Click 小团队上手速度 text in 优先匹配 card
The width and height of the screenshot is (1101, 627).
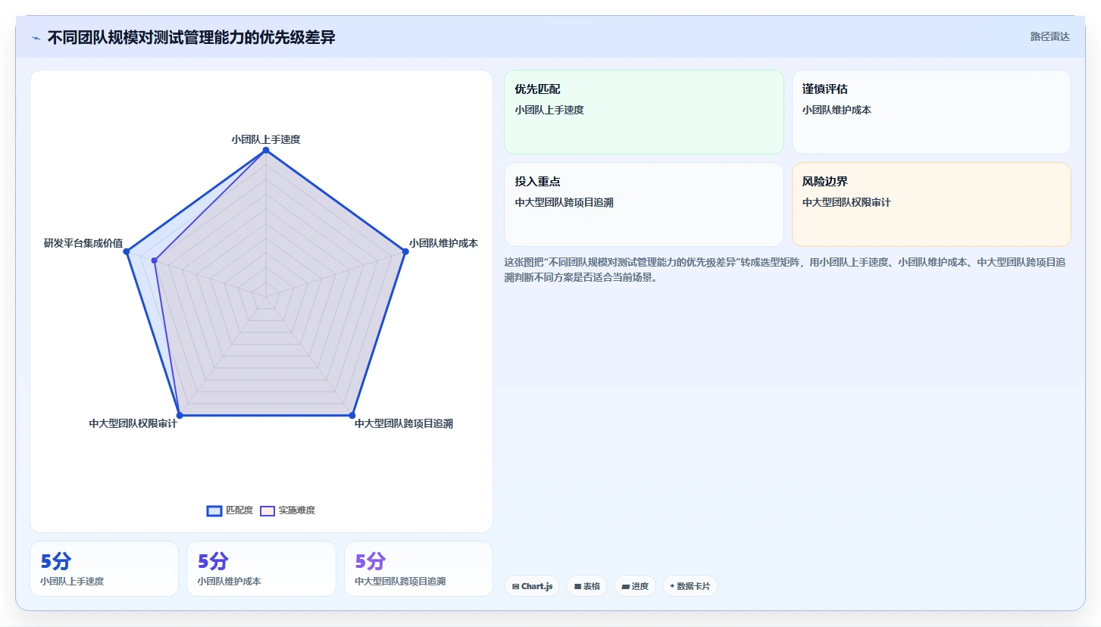[x=549, y=110]
